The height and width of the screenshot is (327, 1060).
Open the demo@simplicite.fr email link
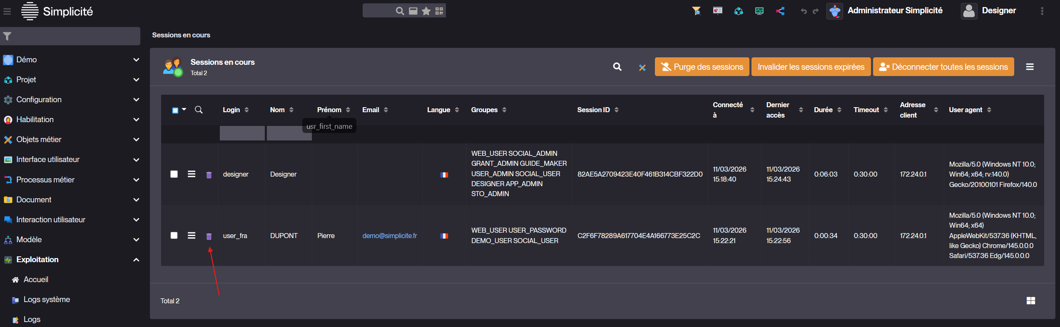pos(389,236)
